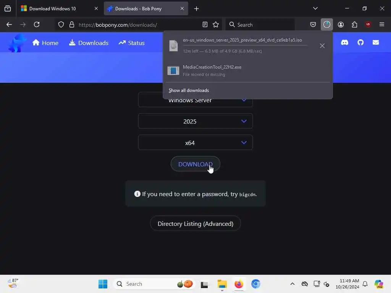Open blue circular app on taskbar
The height and width of the screenshot is (293, 391).
pos(255,284)
